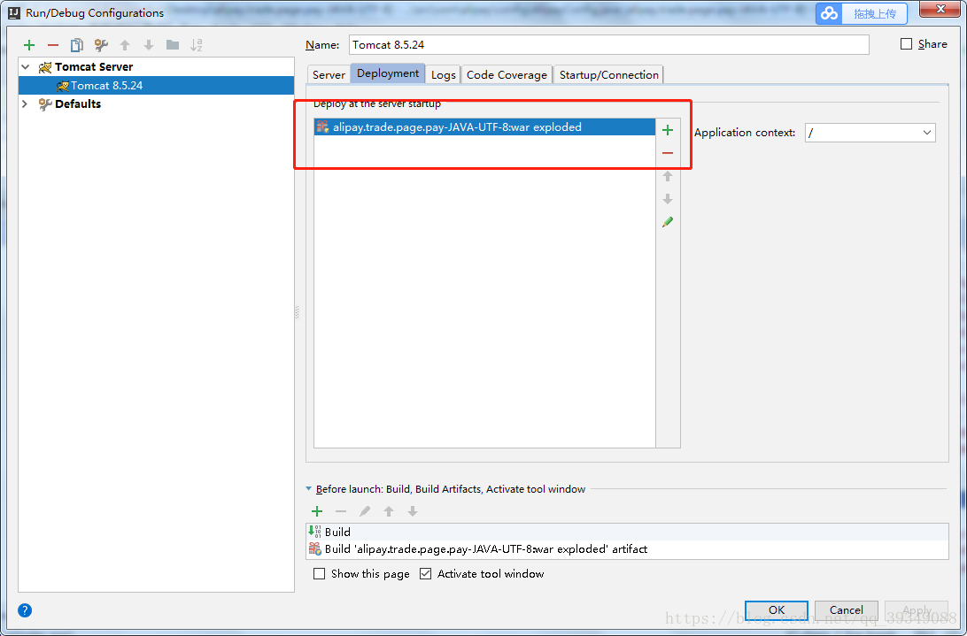Remove before launch task minus icon
The image size is (967, 636).
[341, 511]
